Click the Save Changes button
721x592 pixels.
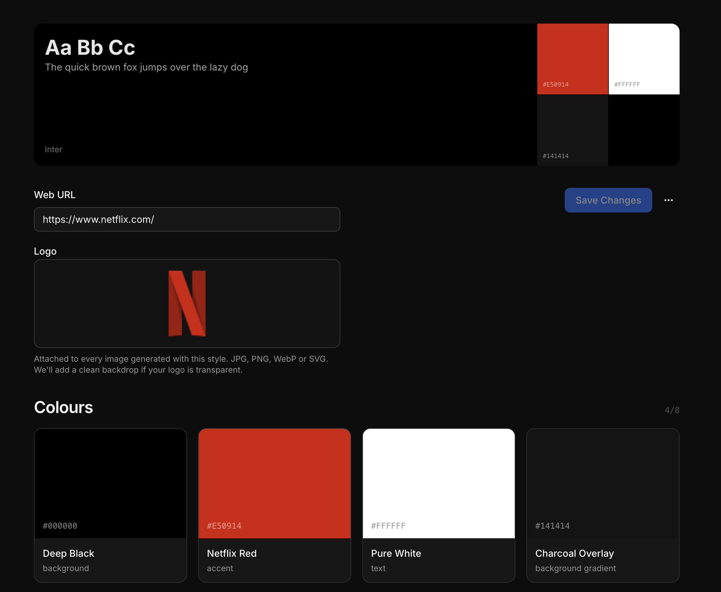[x=608, y=200]
